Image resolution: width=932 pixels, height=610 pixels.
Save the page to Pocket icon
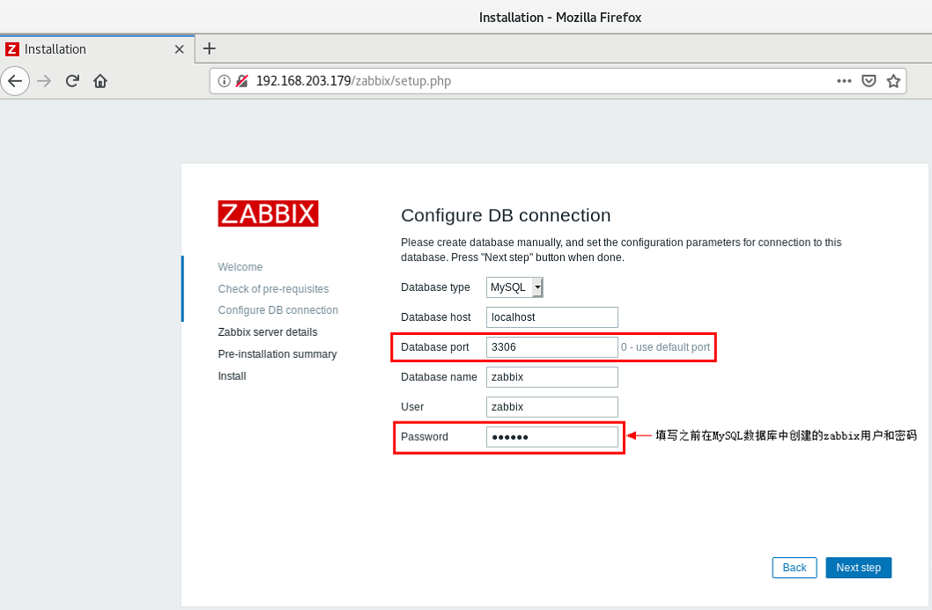(869, 81)
